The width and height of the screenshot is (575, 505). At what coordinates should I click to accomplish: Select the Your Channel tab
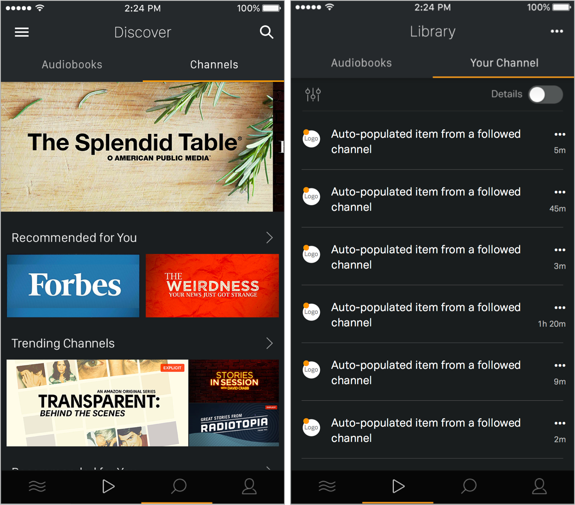[x=504, y=63]
